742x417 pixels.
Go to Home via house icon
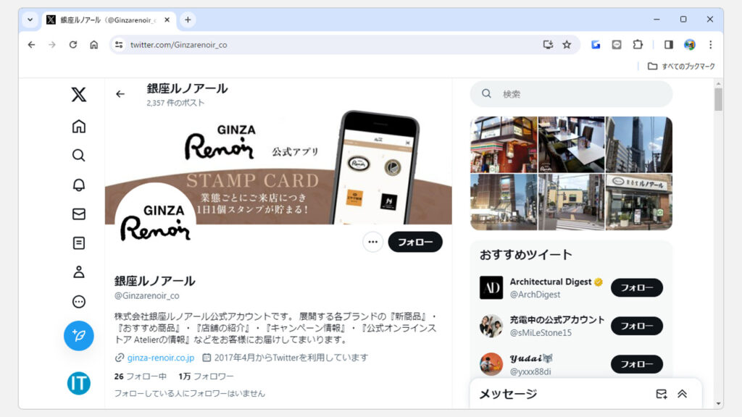point(79,127)
